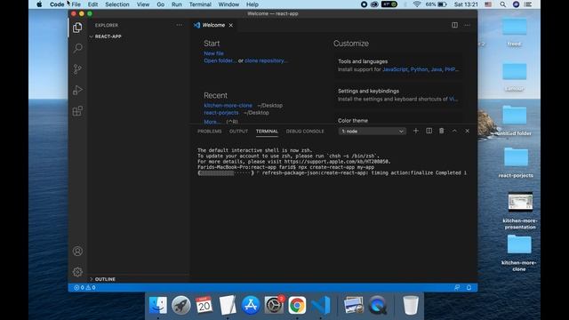569x320 pixels.
Task: Open the Explorer view in activity bar
Action: click(x=77, y=28)
